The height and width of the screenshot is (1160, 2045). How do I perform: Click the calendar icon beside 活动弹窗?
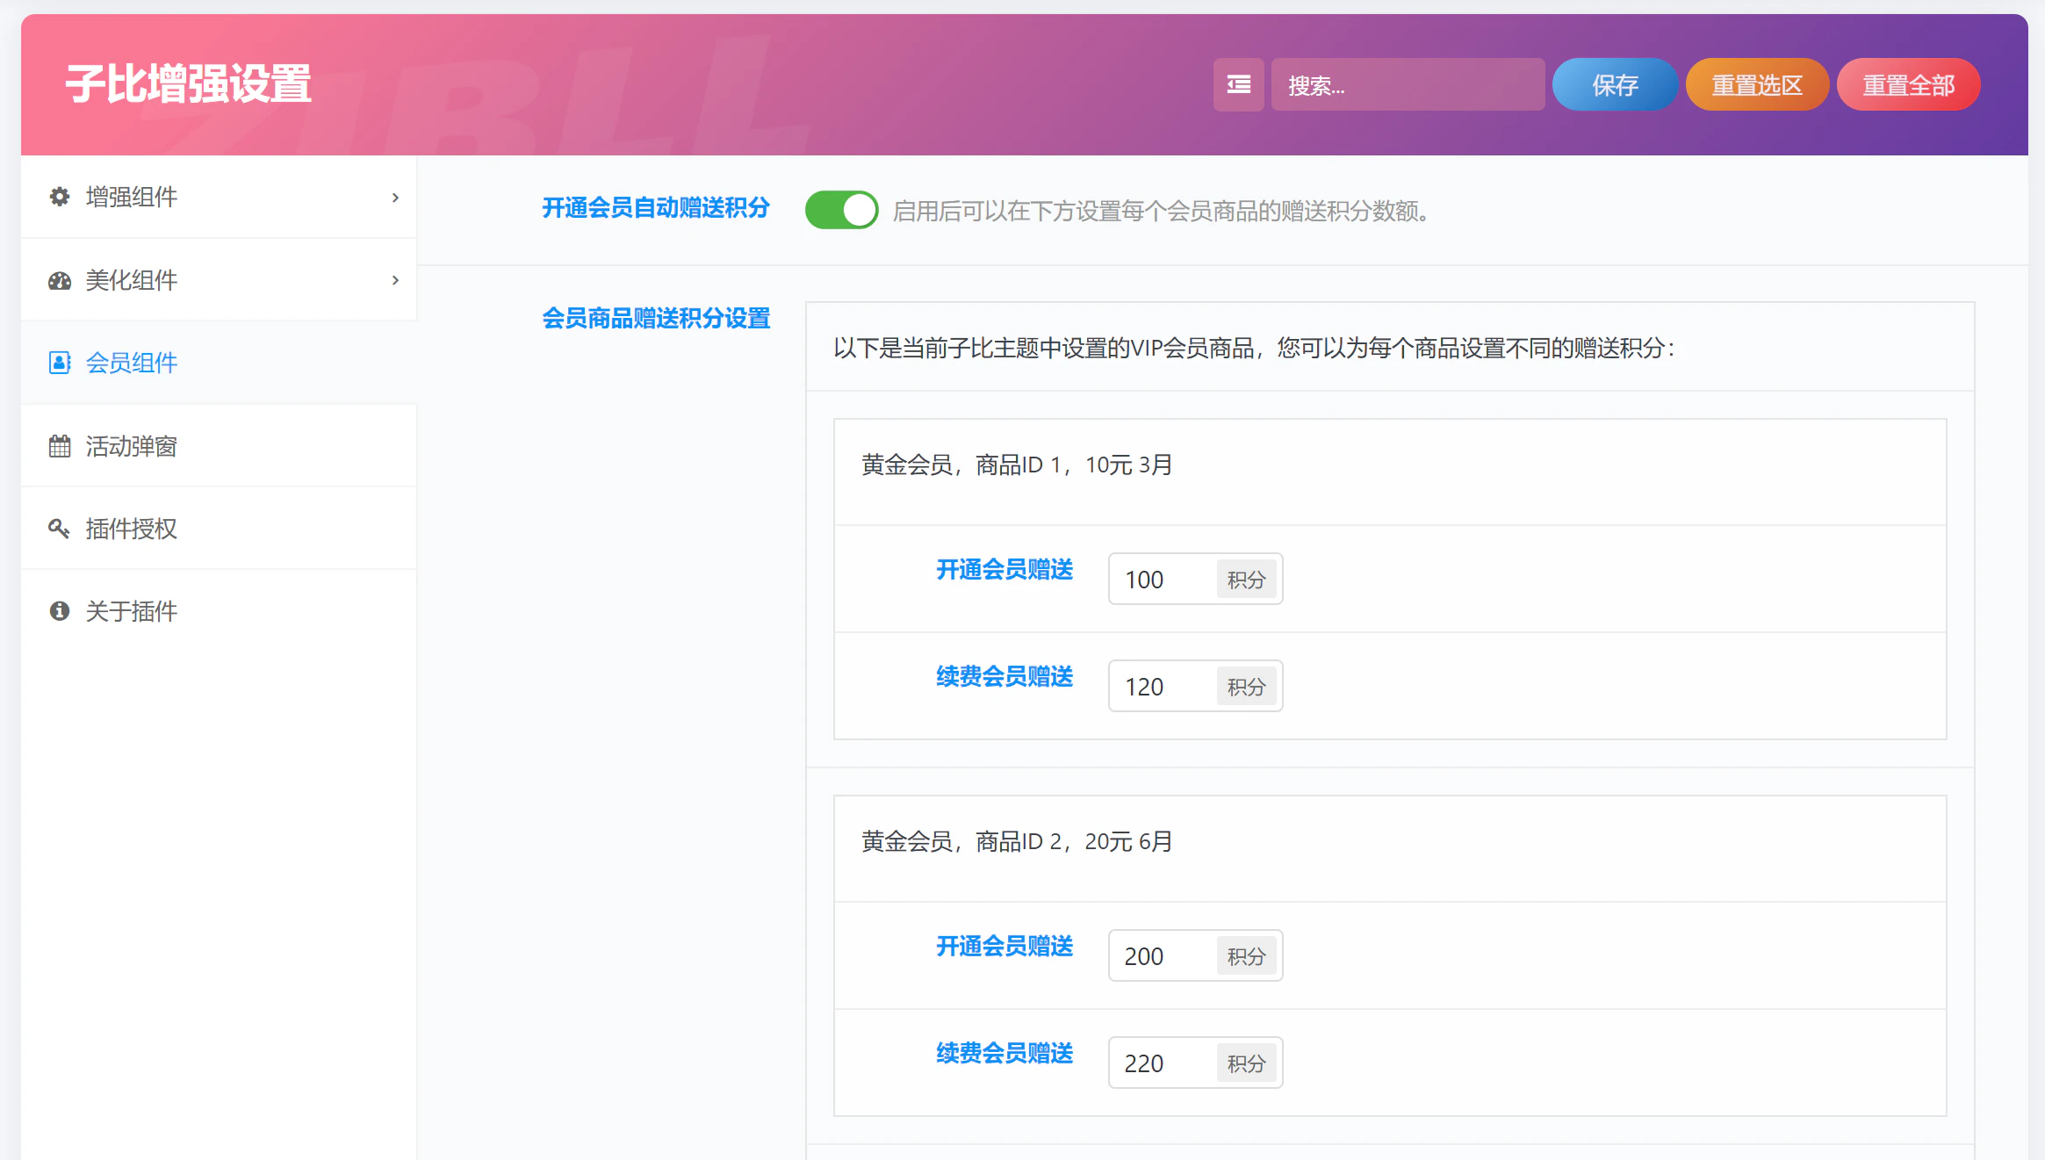click(x=58, y=446)
